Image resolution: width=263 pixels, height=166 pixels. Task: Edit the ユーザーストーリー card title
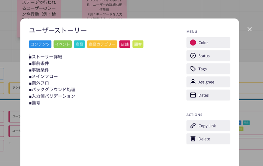[x=58, y=30]
